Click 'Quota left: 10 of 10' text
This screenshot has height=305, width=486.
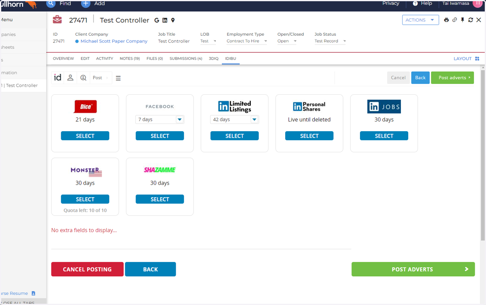[x=85, y=211]
